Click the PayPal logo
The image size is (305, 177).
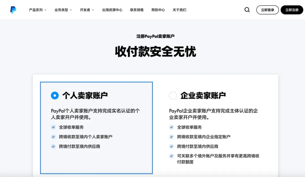pyautogui.click(x=13, y=9)
